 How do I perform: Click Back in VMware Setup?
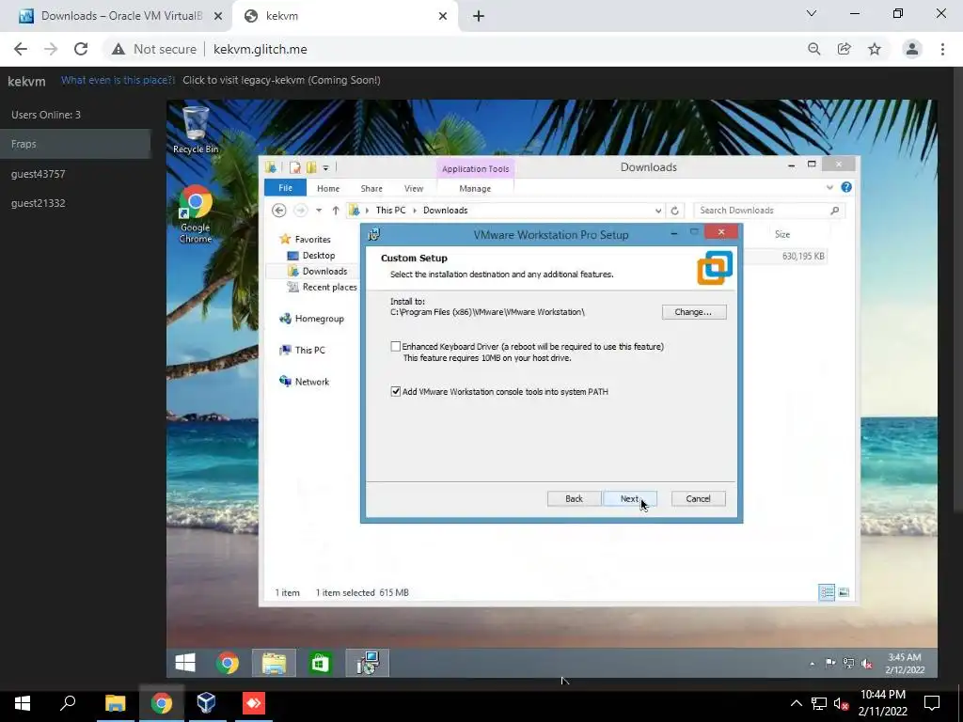(x=575, y=498)
